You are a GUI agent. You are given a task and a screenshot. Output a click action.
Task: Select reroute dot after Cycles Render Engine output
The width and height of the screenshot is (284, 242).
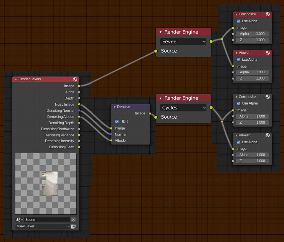(x=222, y=121)
